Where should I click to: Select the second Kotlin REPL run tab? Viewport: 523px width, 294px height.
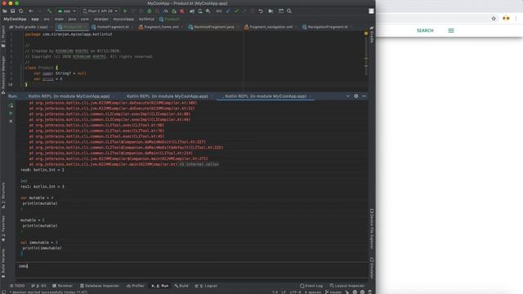[168, 96]
